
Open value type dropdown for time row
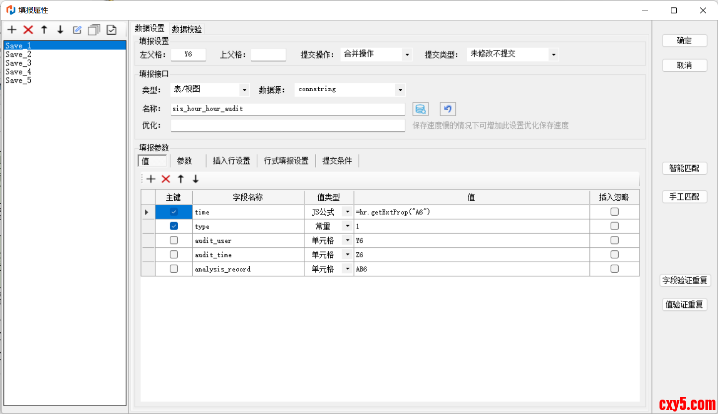(x=347, y=212)
